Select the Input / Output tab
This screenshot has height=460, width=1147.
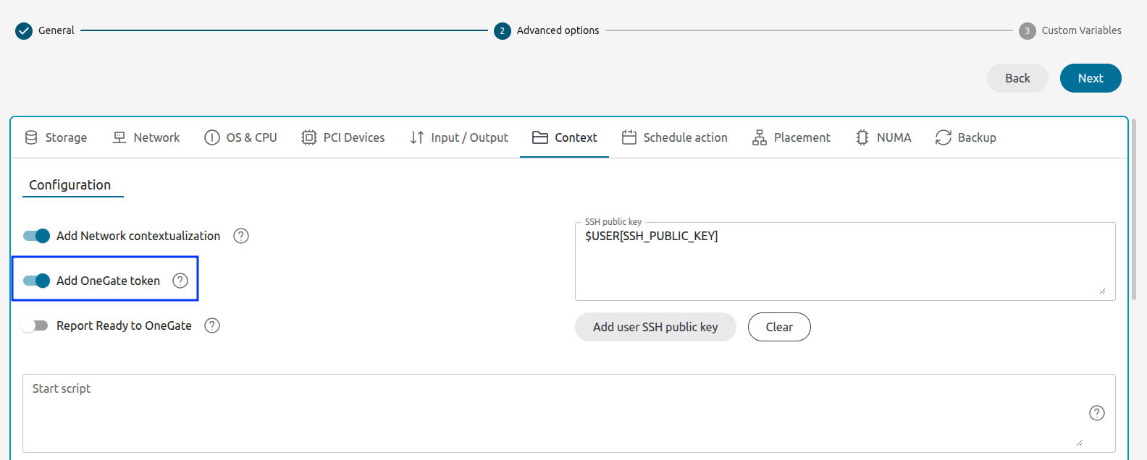tap(459, 137)
